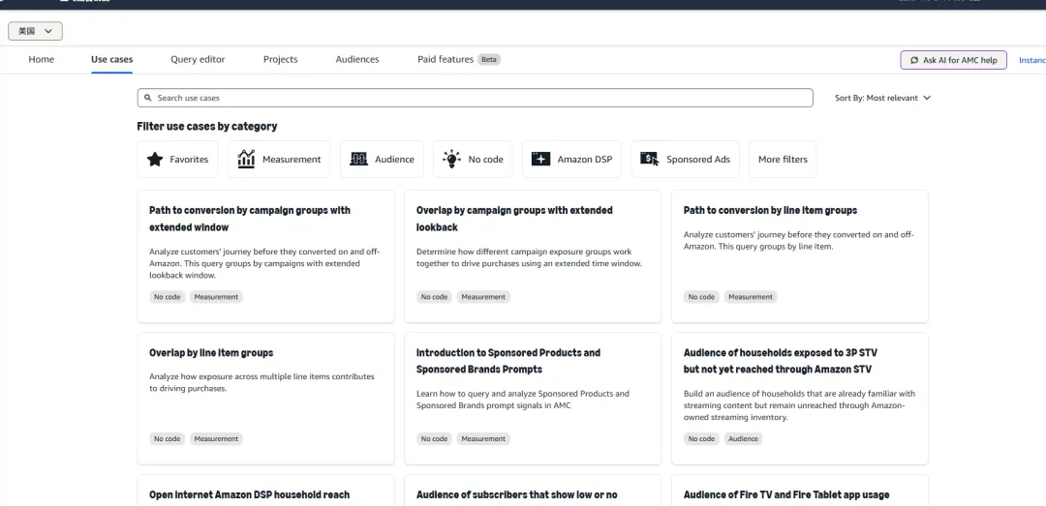Switch to the Query editor tab
The width and height of the screenshot is (1046, 506).
pos(198,59)
